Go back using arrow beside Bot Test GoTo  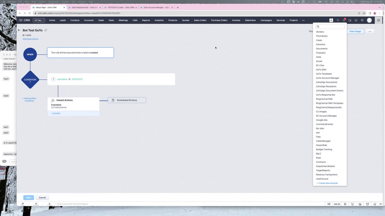click(x=19, y=30)
